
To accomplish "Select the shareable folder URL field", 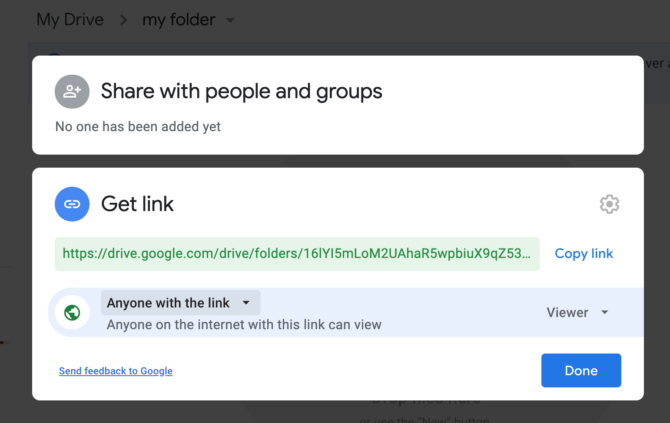I will 297,254.
